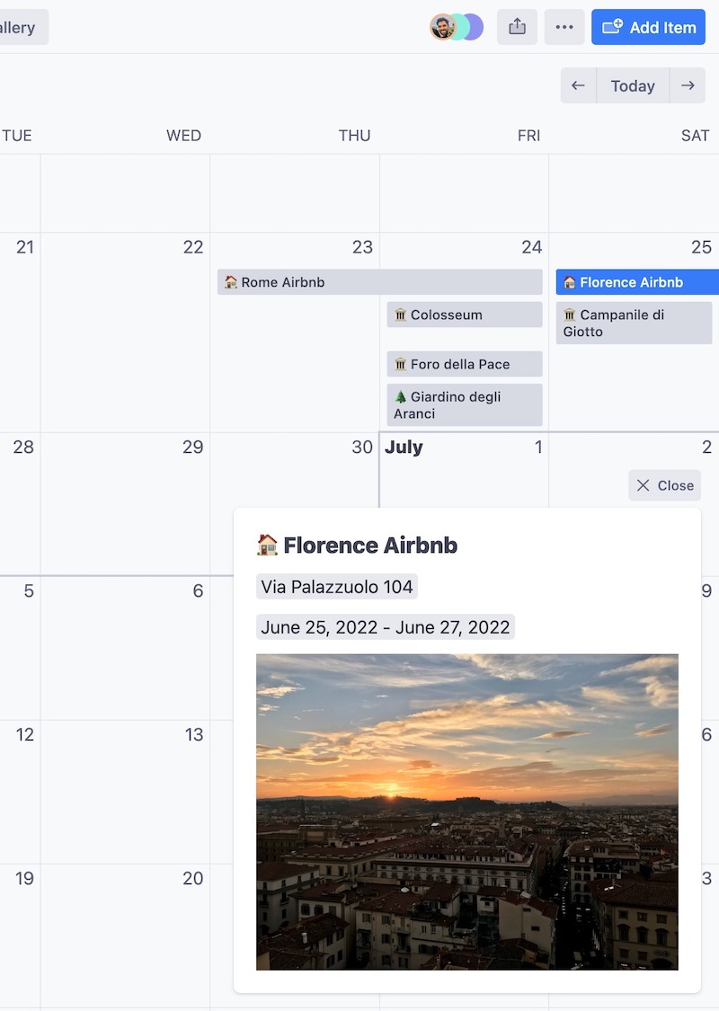
Task: Click the share/export icon button
Action: click(x=517, y=27)
